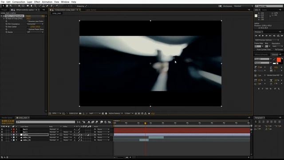The height and width of the screenshot is (160, 284).
Task: Hide the optics layer eye icon
Action: pos(2,135)
